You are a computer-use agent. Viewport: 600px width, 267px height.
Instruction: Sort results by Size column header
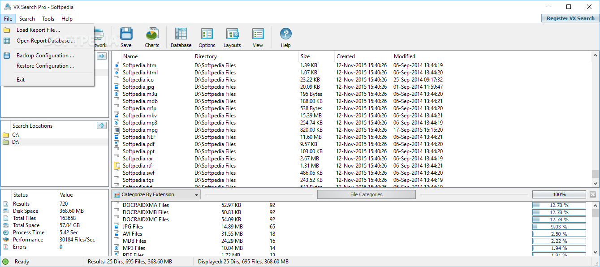pos(316,56)
